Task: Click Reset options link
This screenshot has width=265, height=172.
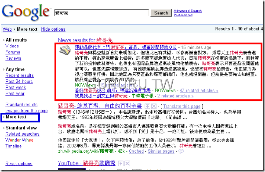Action: click(19, 164)
